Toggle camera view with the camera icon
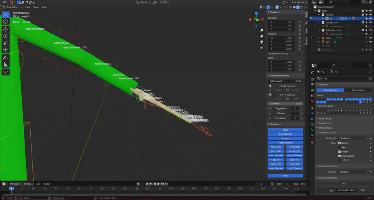Screen dimensions: 374x200 pyautogui.click(x=262, y=42)
